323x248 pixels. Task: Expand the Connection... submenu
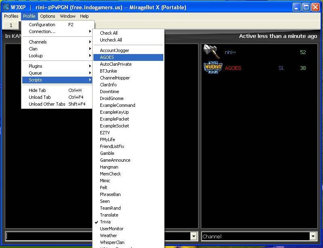pyautogui.click(x=57, y=31)
